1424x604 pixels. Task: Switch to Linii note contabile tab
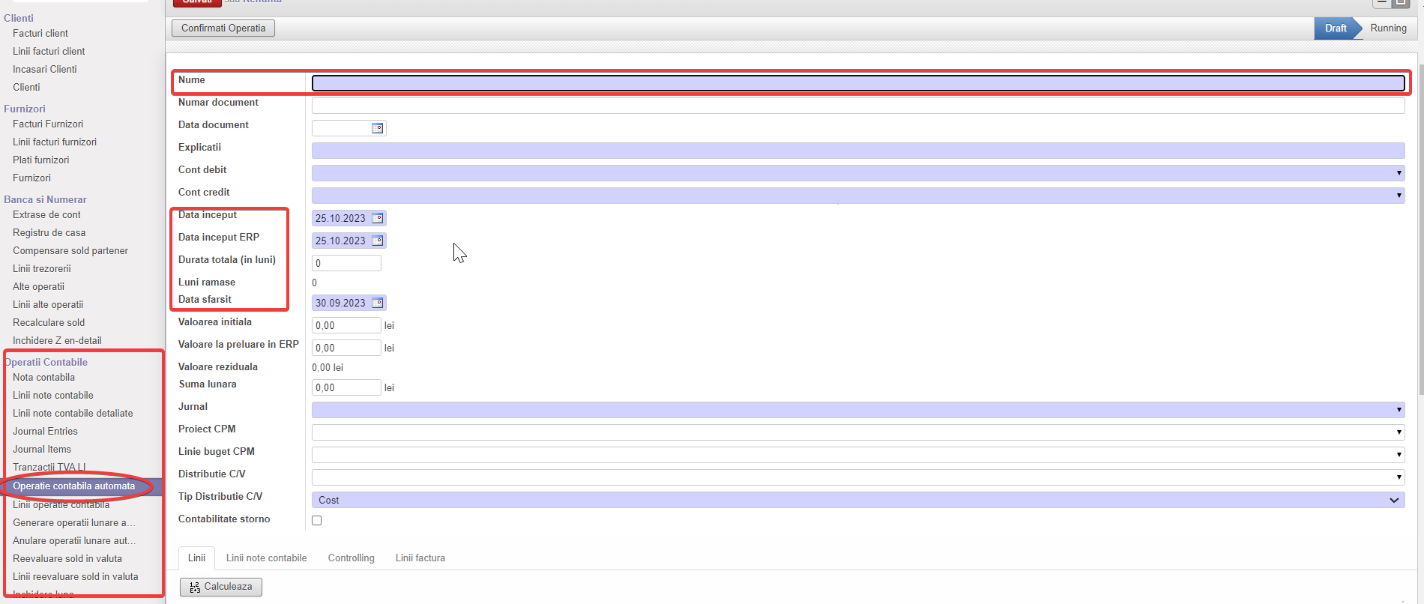266,558
